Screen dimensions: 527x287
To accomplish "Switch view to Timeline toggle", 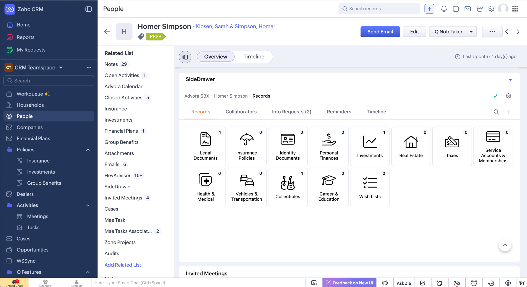I will tap(253, 57).
